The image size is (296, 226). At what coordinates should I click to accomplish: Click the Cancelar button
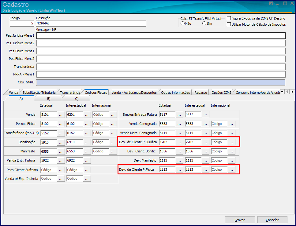point(272,220)
